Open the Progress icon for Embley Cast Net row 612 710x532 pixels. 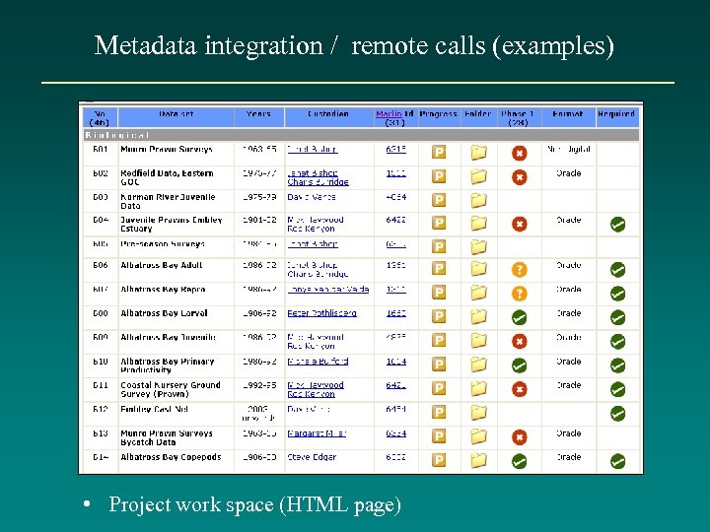pos(438,412)
